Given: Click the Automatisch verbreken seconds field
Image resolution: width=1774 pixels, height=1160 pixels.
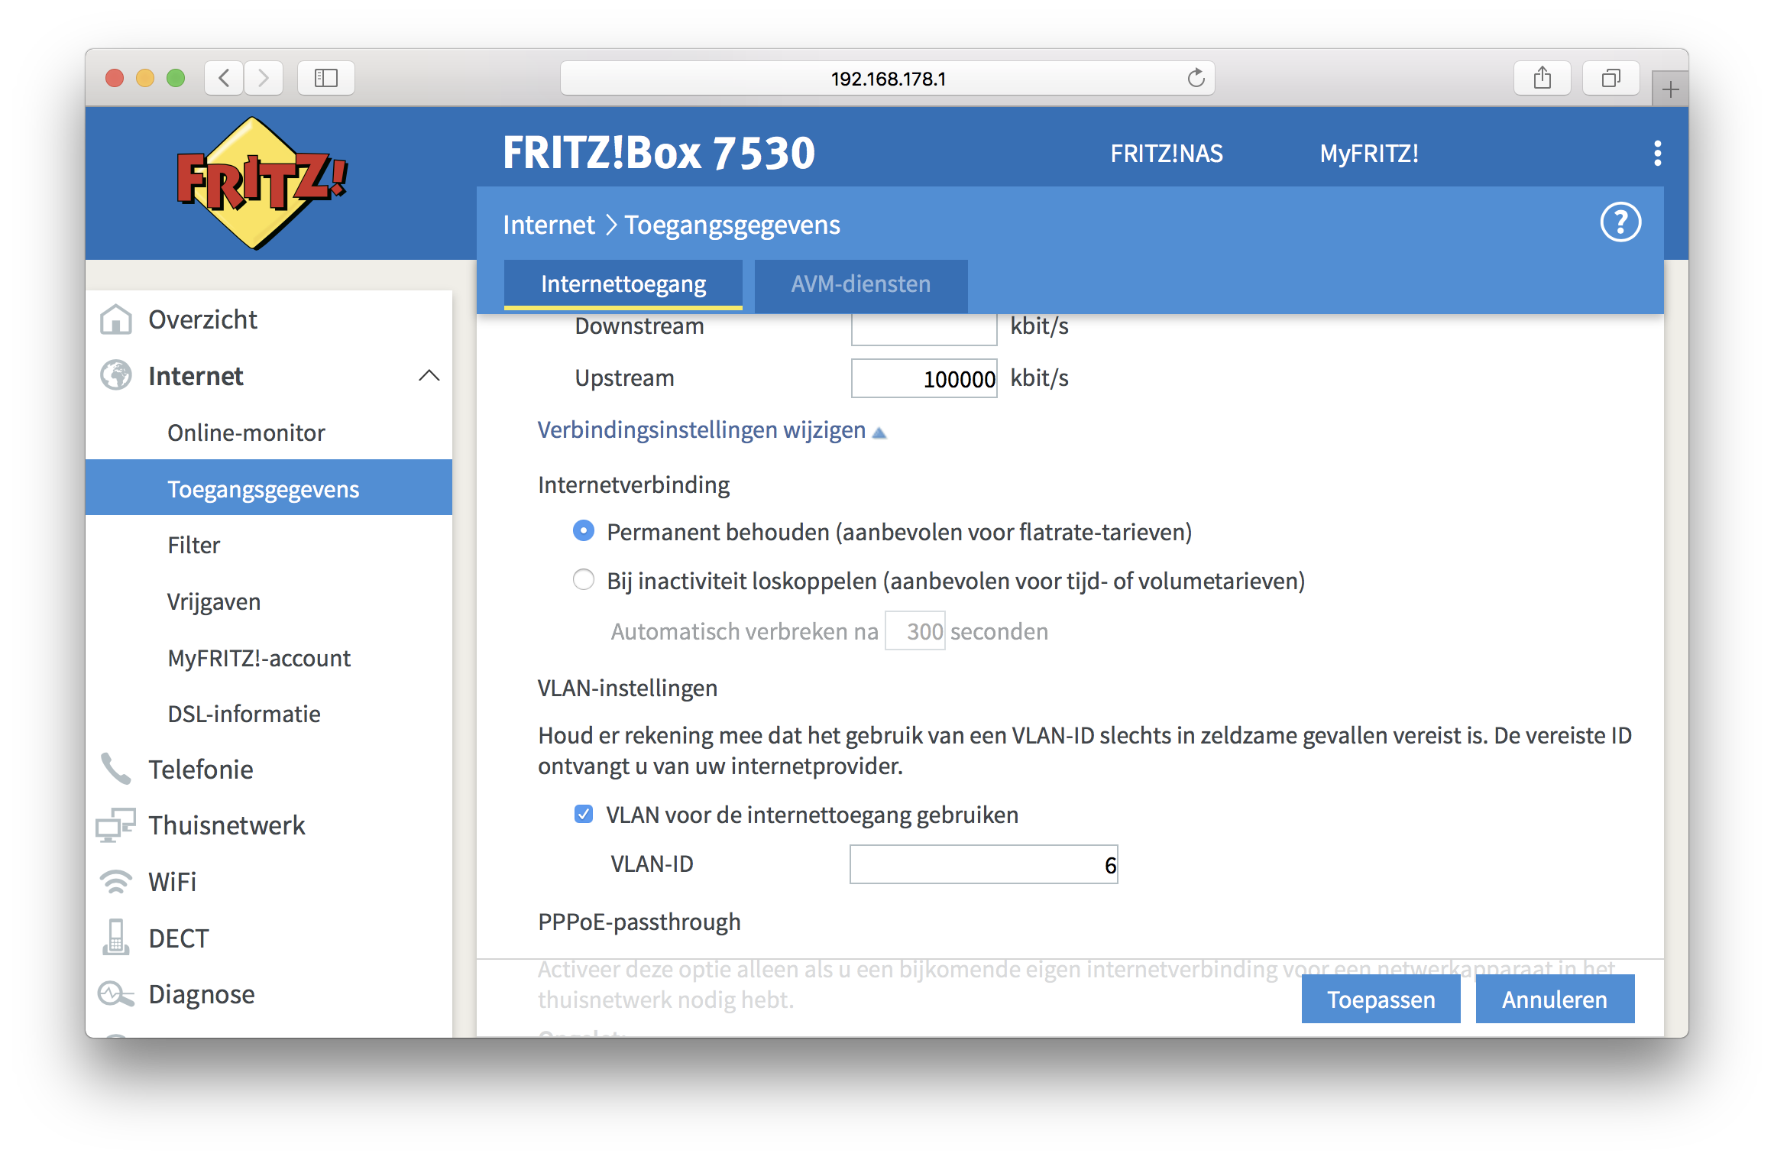Looking at the screenshot, I should point(915,630).
